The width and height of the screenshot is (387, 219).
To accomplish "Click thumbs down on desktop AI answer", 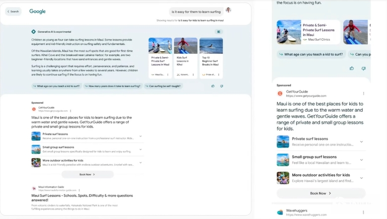I will click(x=222, y=86).
